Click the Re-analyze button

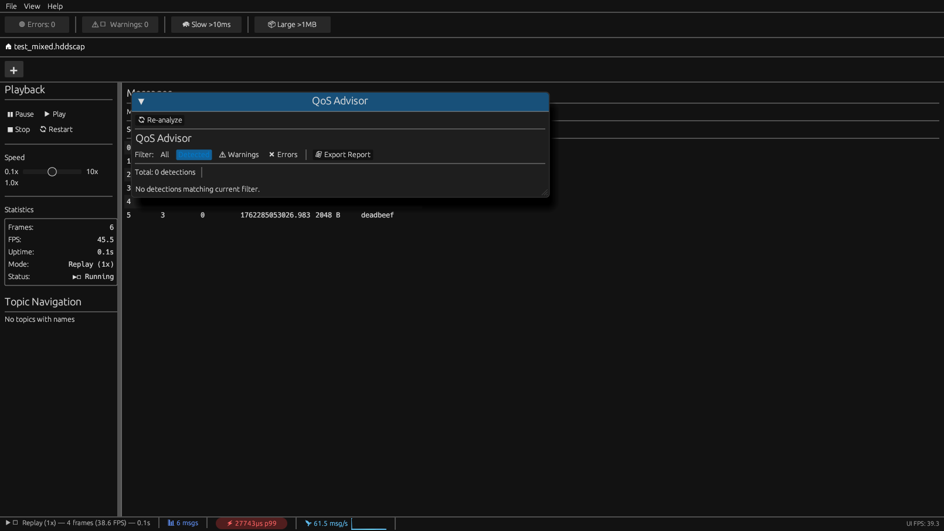click(x=159, y=120)
